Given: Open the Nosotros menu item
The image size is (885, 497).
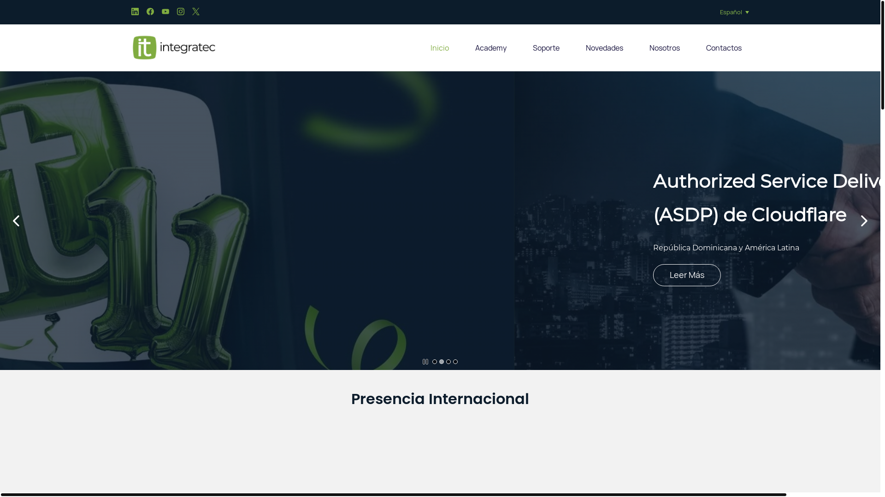Looking at the screenshot, I should tap(665, 48).
